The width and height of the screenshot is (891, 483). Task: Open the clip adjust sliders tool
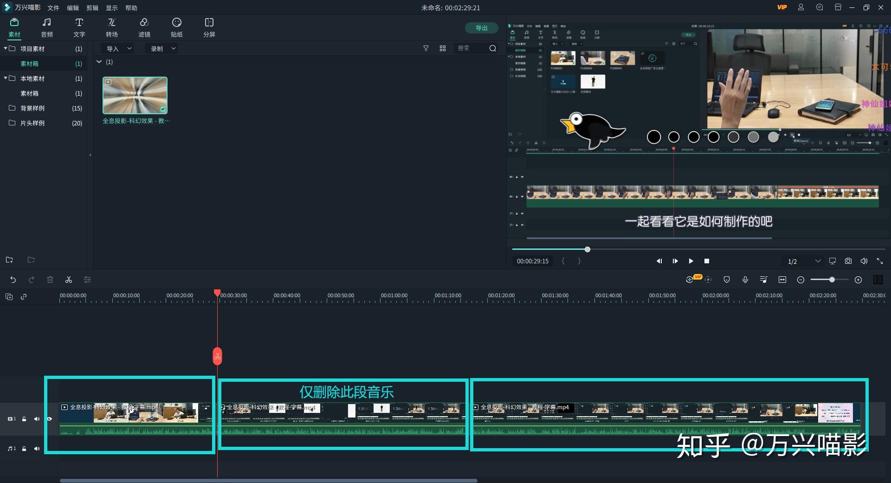87,280
